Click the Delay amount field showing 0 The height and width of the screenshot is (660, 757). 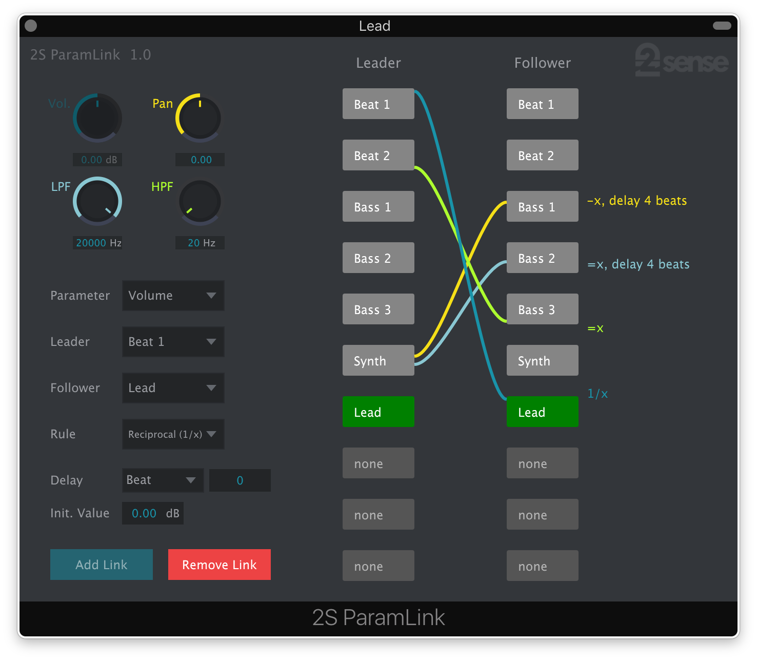pyautogui.click(x=240, y=480)
